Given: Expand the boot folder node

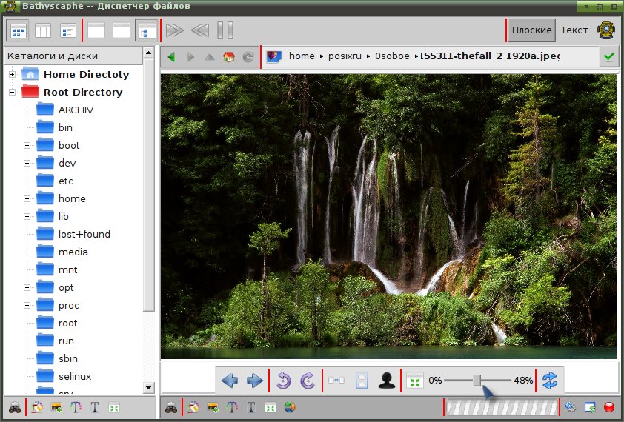Looking at the screenshot, I should pyautogui.click(x=27, y=146).
